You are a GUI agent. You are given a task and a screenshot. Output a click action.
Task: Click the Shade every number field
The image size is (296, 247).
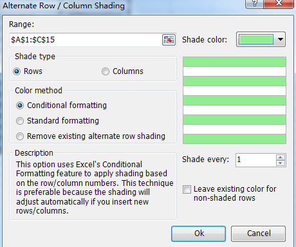pyautogui.click(x=256, y=160)
